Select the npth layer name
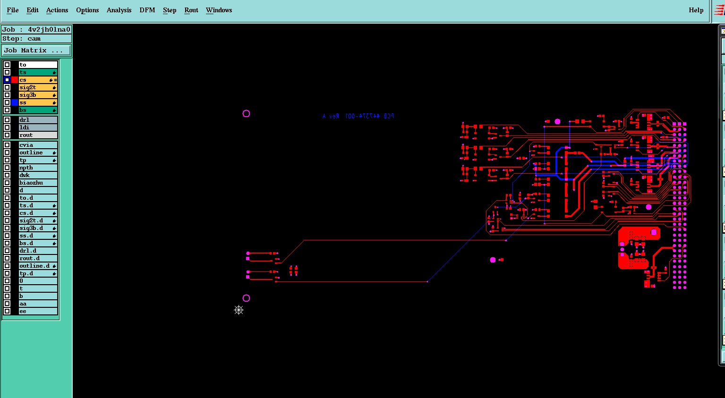Viewport: 725px width, 398px height. click(x=38, y=168)
